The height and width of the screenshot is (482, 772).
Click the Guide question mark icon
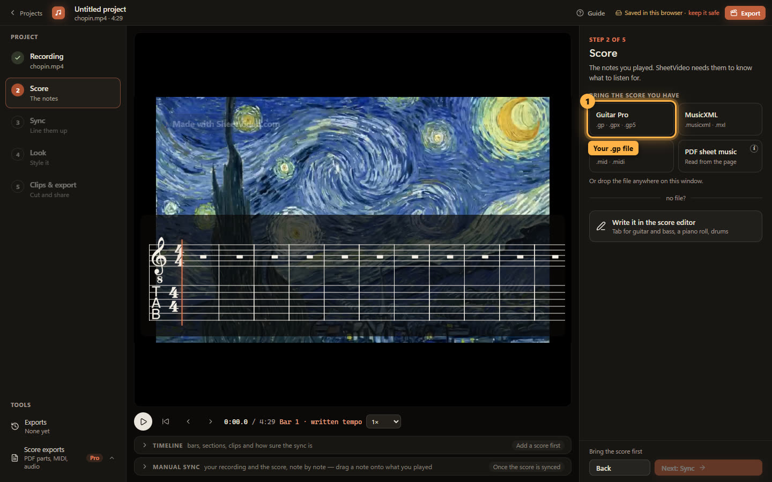coord(580,13)
